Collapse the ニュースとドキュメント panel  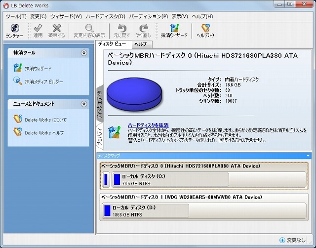pyautogui.click(x=84, y=104)
